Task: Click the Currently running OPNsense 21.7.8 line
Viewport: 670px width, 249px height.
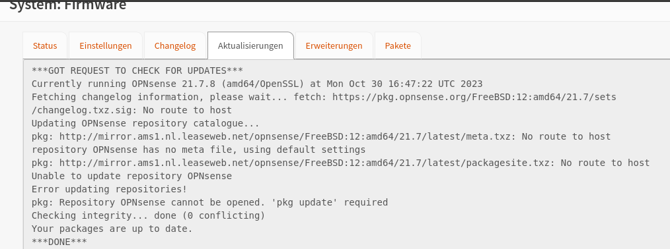Action: coord(257,84)
